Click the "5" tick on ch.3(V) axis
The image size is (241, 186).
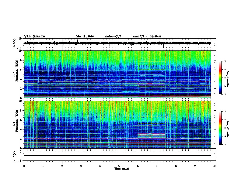pyautogui.click(x=21, y=151)
